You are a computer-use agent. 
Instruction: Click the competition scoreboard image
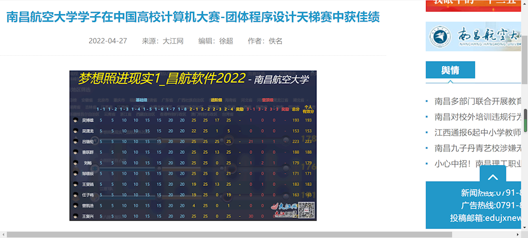click(193, 145)
